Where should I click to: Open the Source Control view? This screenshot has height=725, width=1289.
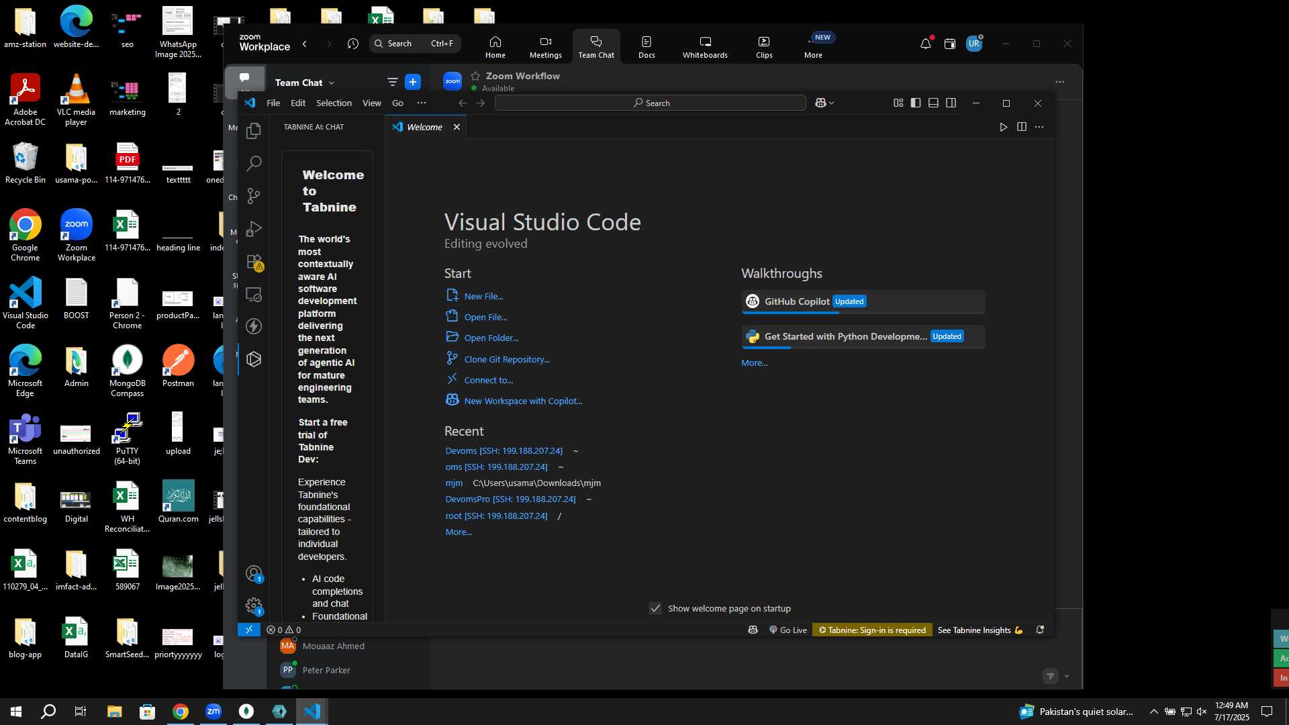pos(254,196)
